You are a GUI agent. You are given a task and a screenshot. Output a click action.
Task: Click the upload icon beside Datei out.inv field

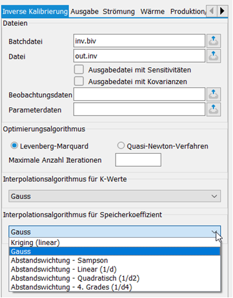coord(214,56)
